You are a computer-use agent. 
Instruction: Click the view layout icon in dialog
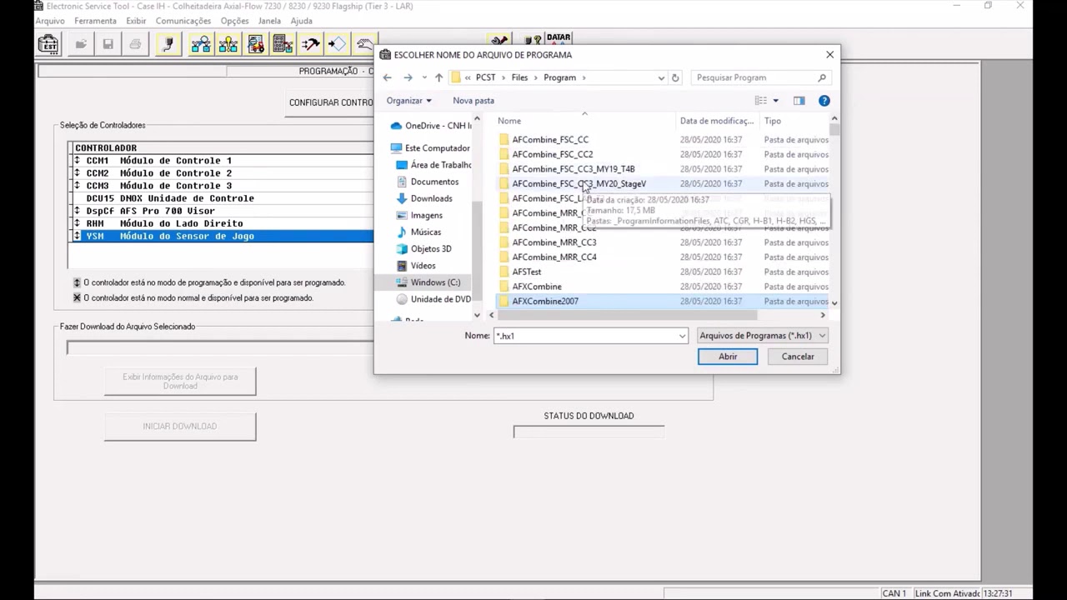(761, 101)
